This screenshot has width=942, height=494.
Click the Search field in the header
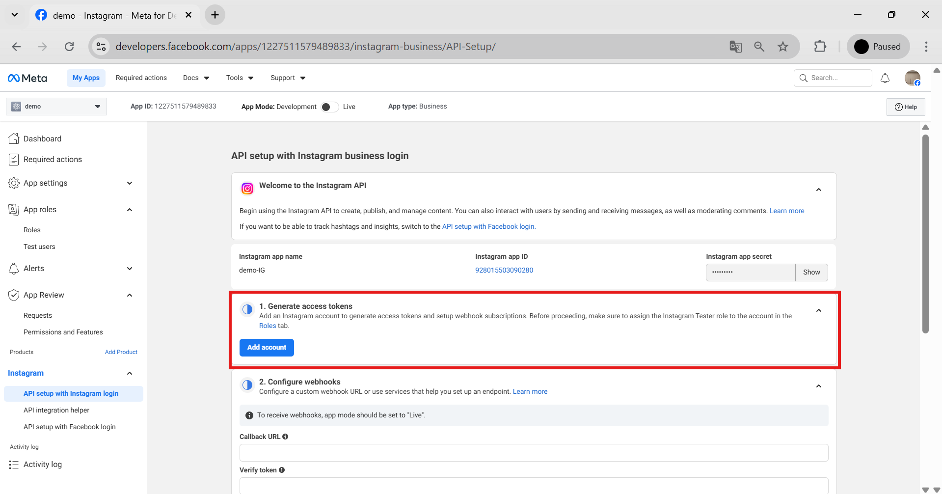833,78
